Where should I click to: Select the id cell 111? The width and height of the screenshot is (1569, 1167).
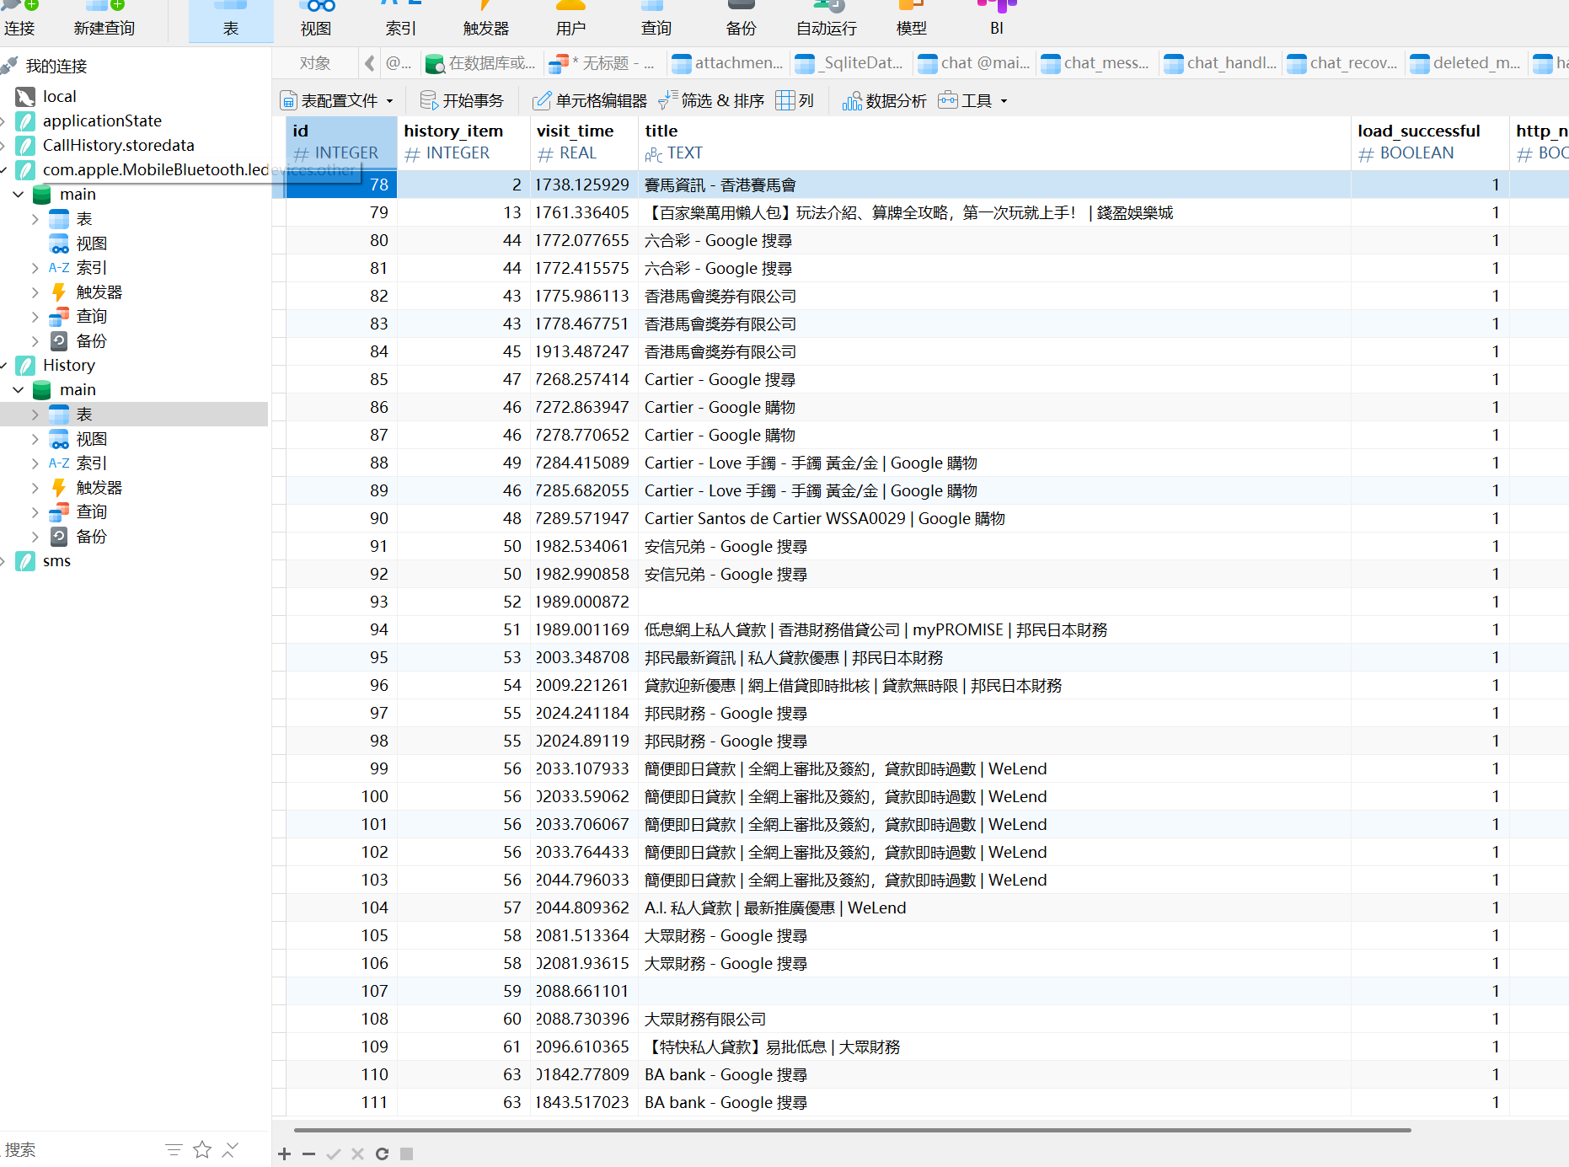341,1103
